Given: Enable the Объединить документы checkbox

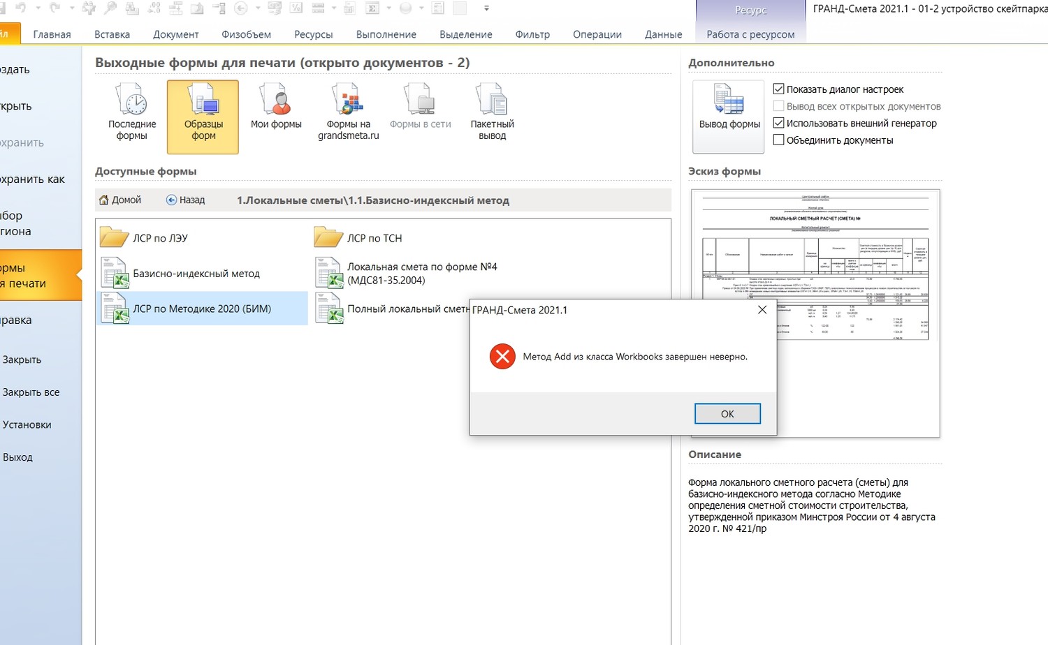Looking at the screenshot, I should (x=779, y=140).
